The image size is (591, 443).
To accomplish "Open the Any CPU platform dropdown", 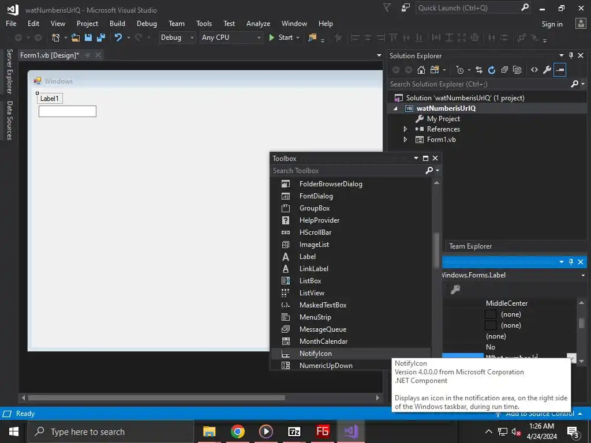I will (x=259, y=37).
